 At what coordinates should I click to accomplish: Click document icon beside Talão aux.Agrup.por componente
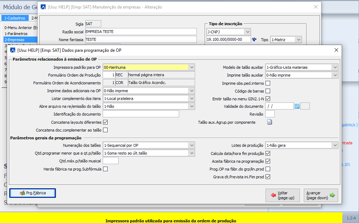point(269,122)
